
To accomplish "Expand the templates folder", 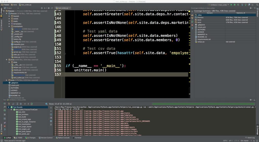I will coord(9,24).
